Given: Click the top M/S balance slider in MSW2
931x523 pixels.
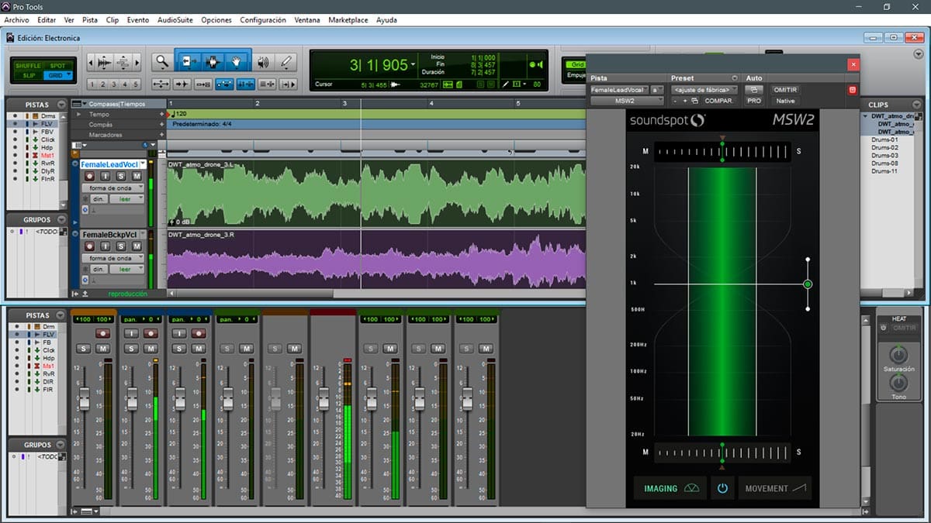Looking at the screenshot, I should coord(722,152).
